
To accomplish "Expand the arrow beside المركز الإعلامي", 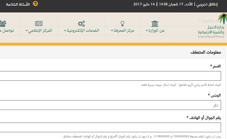I will pyautogui.click(x=27, y=31).
